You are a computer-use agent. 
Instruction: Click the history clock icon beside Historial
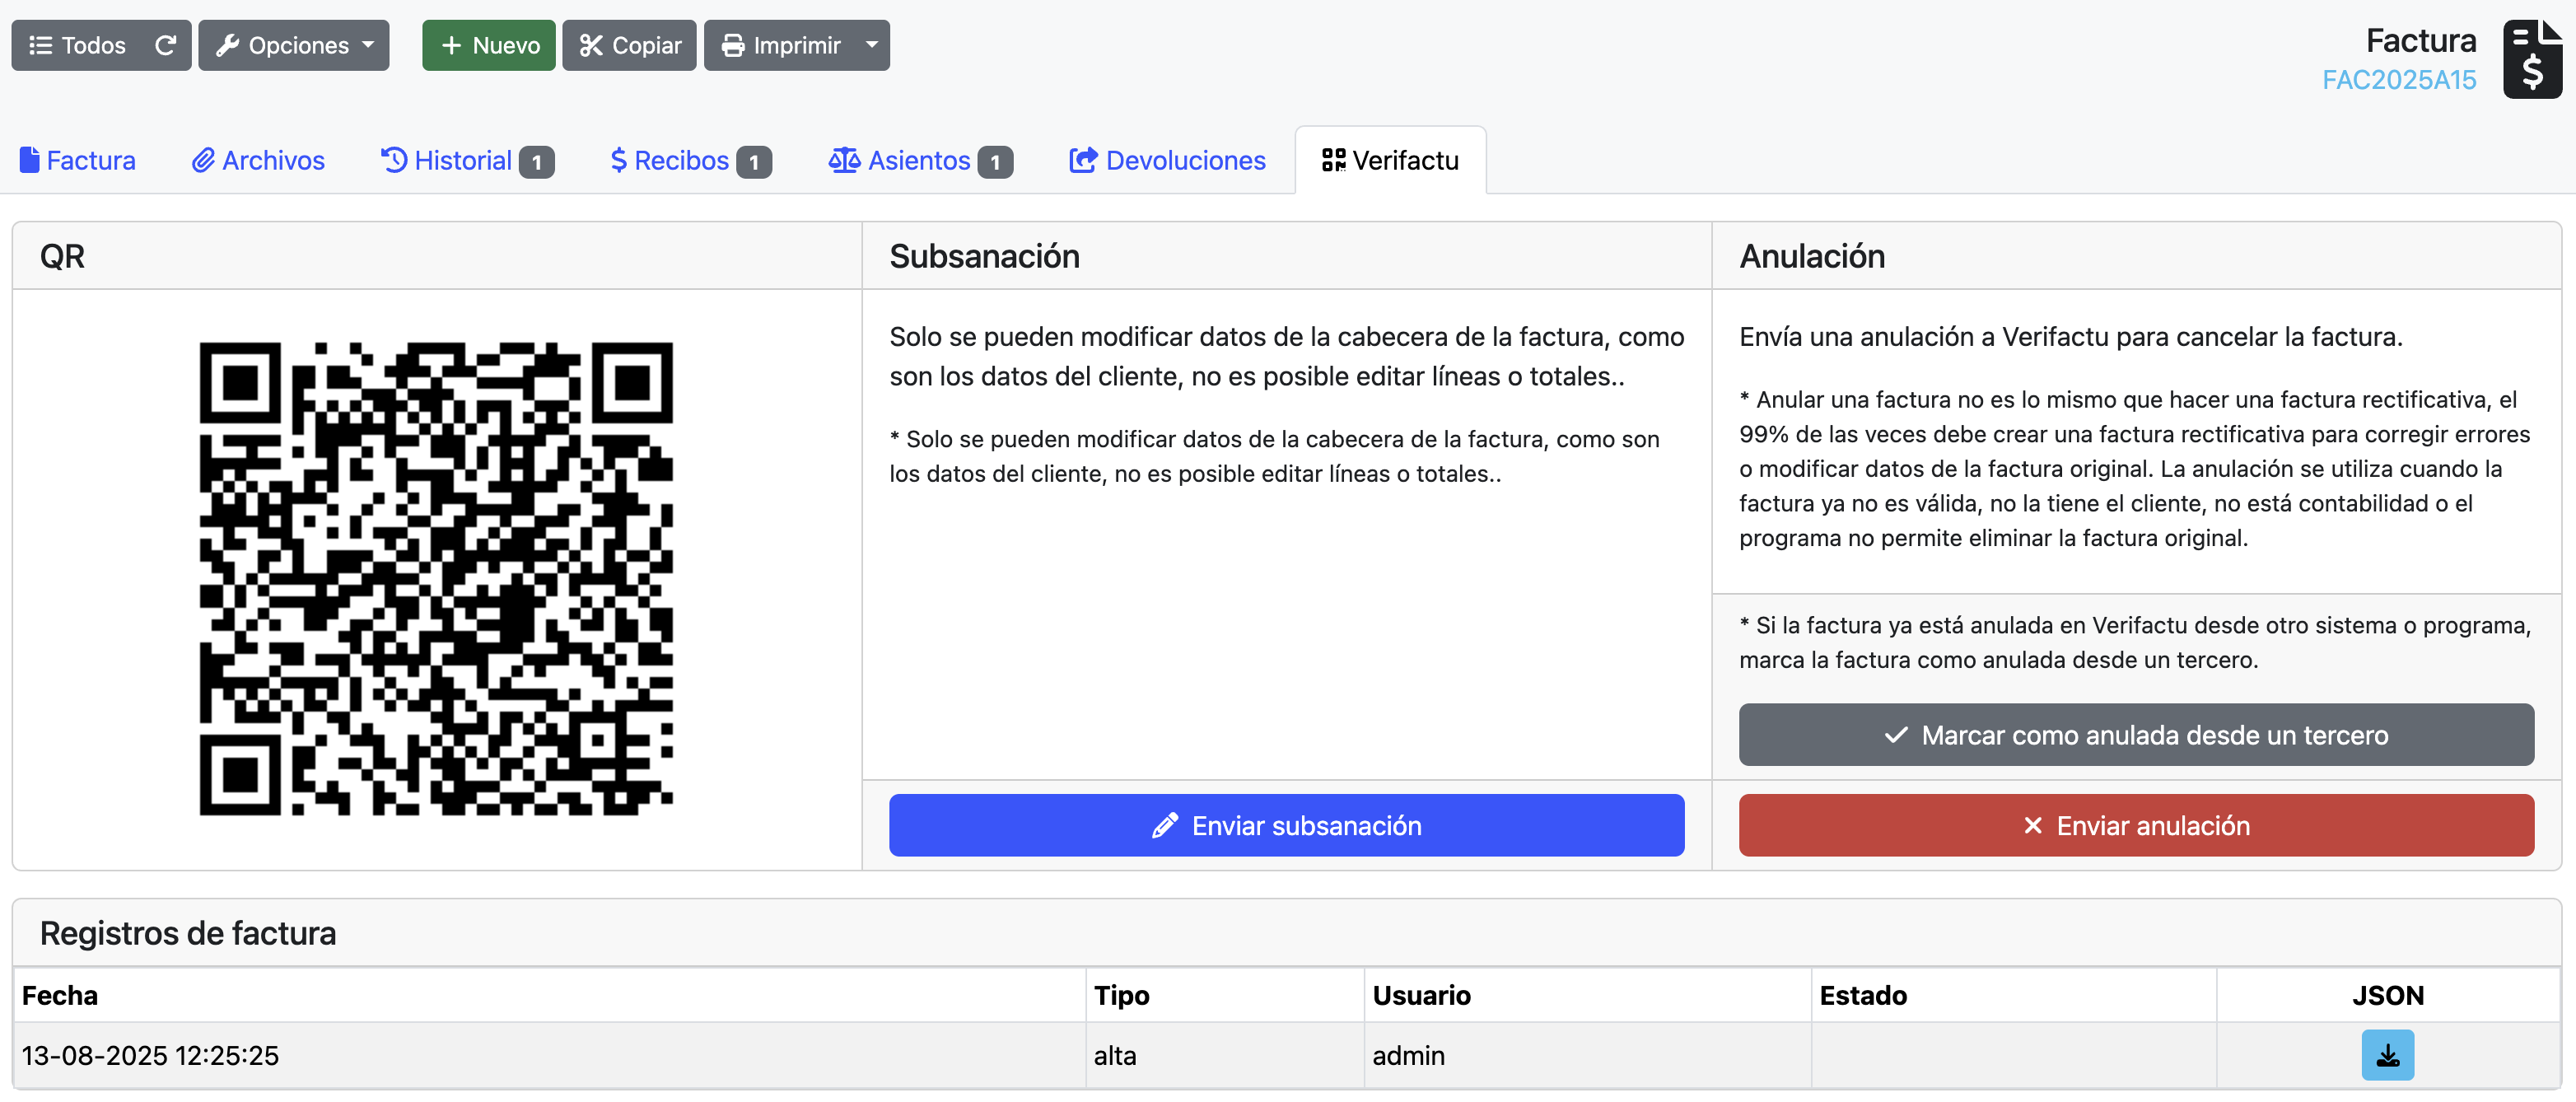392,160
